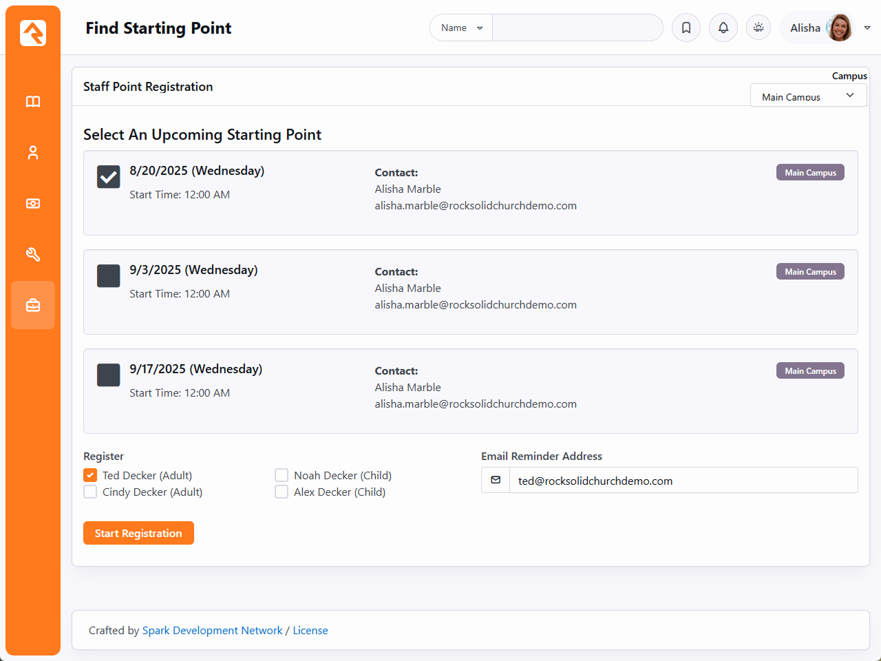Open the Main Campus dropdown
The height and width of the screenshot is (661, 881).
click(807, 96)
